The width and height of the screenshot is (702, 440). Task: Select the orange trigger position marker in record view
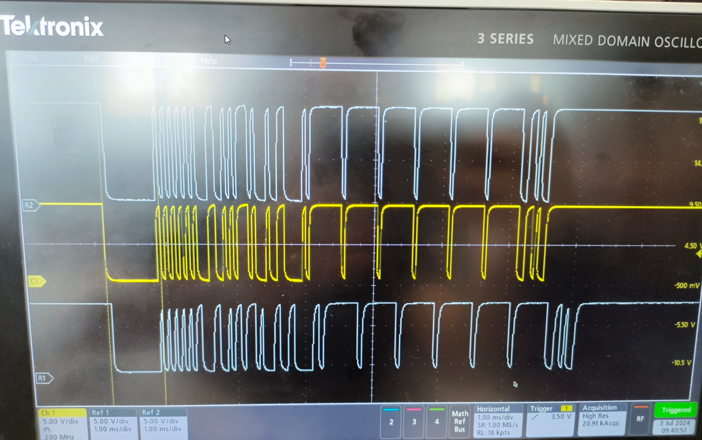[323, 63]
